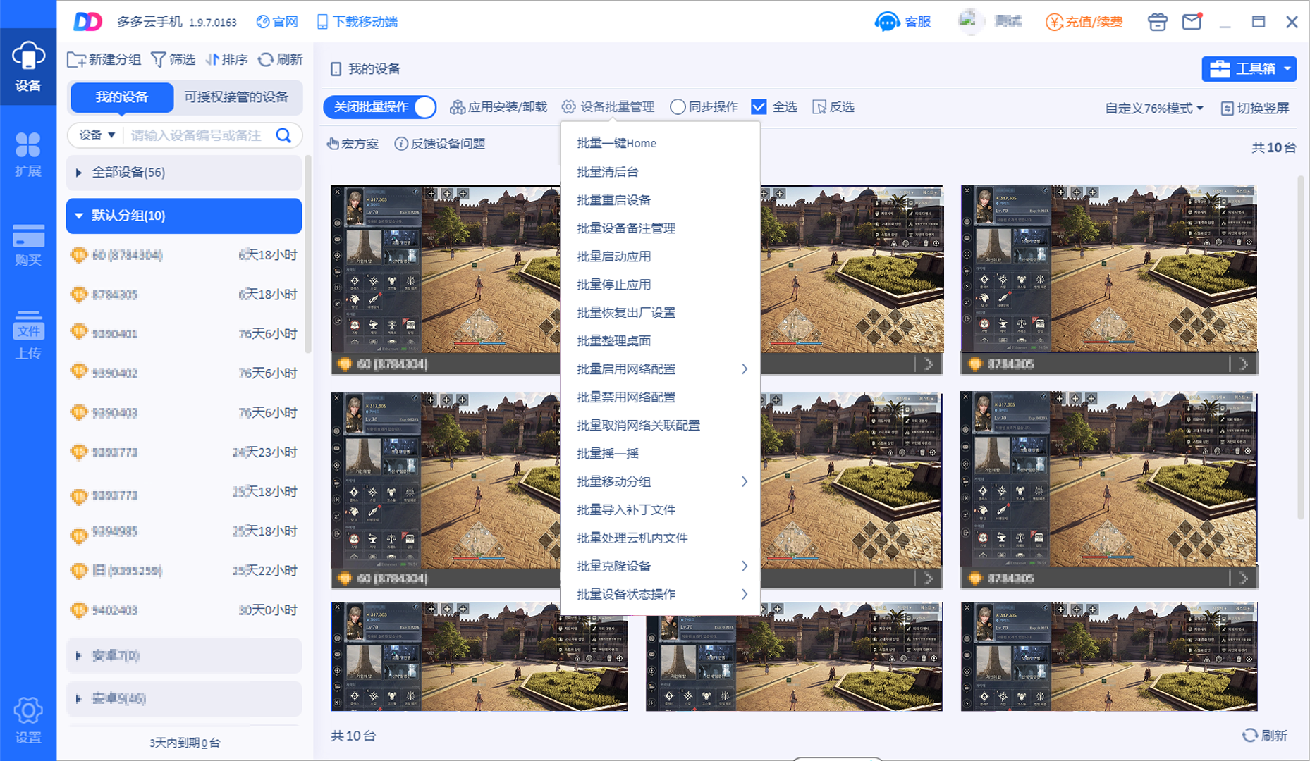1310x761 pixels.
Task: Click the diamond icon on the 30天0小时 row
Action: coord(79,610)
